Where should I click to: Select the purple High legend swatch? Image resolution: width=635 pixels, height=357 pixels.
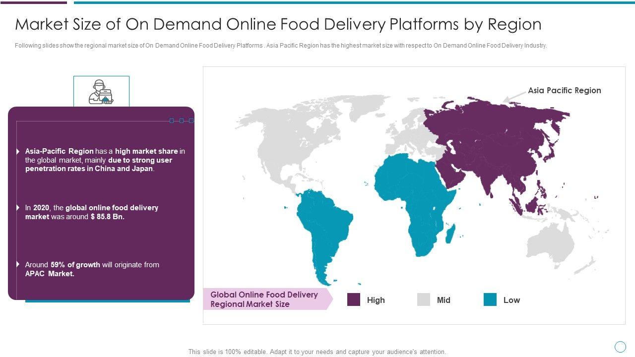[x=354, y=299]
